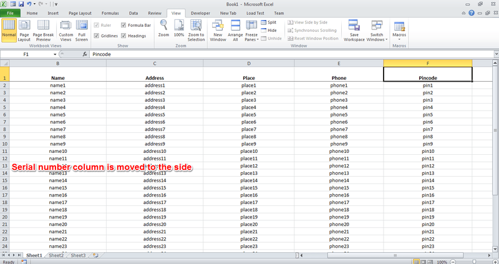Image resolution: width=499 pixels, height=264 pixels.
Task: Switch to Full Screen view
Action: (82, 30)
